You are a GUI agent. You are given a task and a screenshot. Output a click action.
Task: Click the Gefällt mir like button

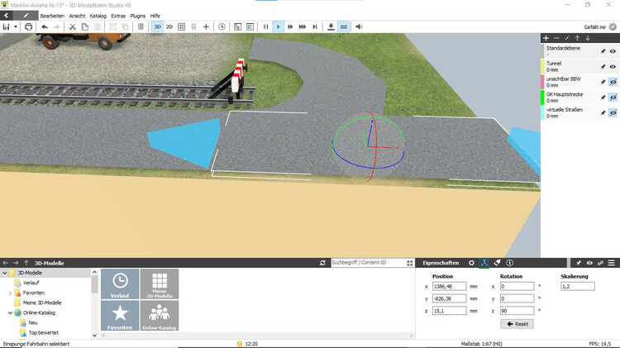coord(600,27)
